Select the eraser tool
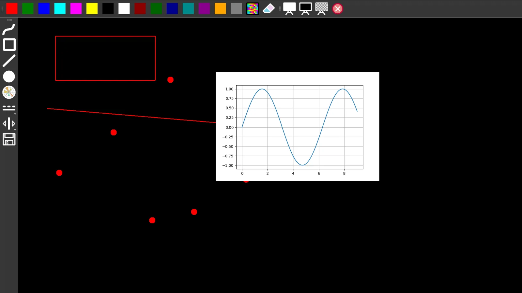This screenshot has height=293, width=522. tap(269, 8)
